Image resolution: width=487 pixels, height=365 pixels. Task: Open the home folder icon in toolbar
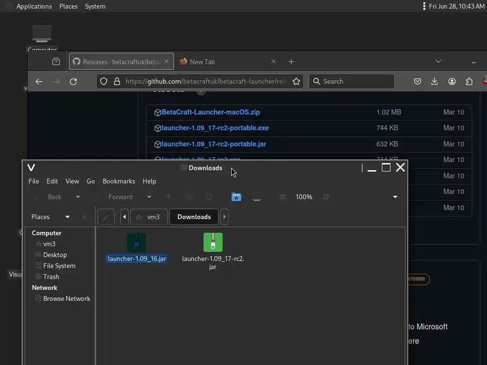[236, 197]
